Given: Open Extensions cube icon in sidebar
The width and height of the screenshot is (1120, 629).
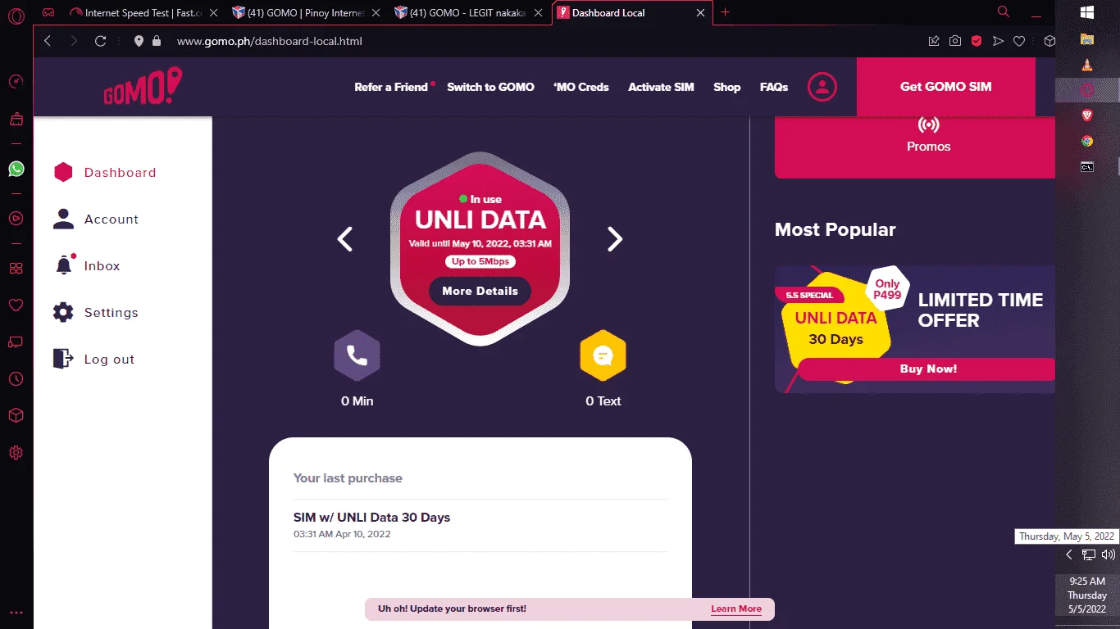Looking at the screenshot, I should click(16, 415).
